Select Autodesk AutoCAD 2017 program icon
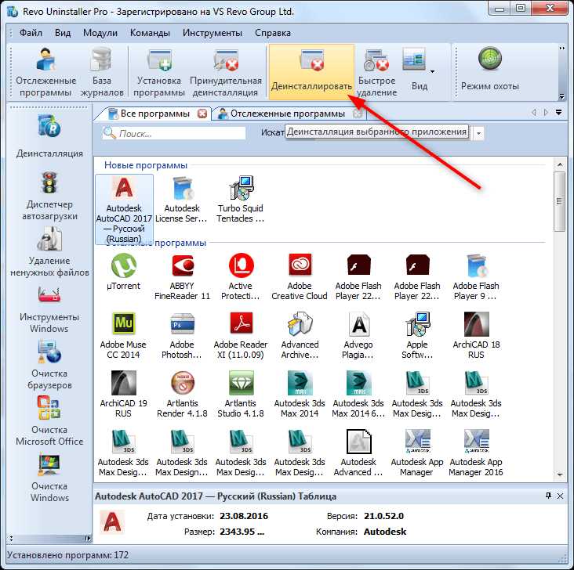574x570 pixels. click(124, 209)
